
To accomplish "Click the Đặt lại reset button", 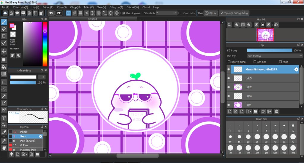I will coord(211,13).
